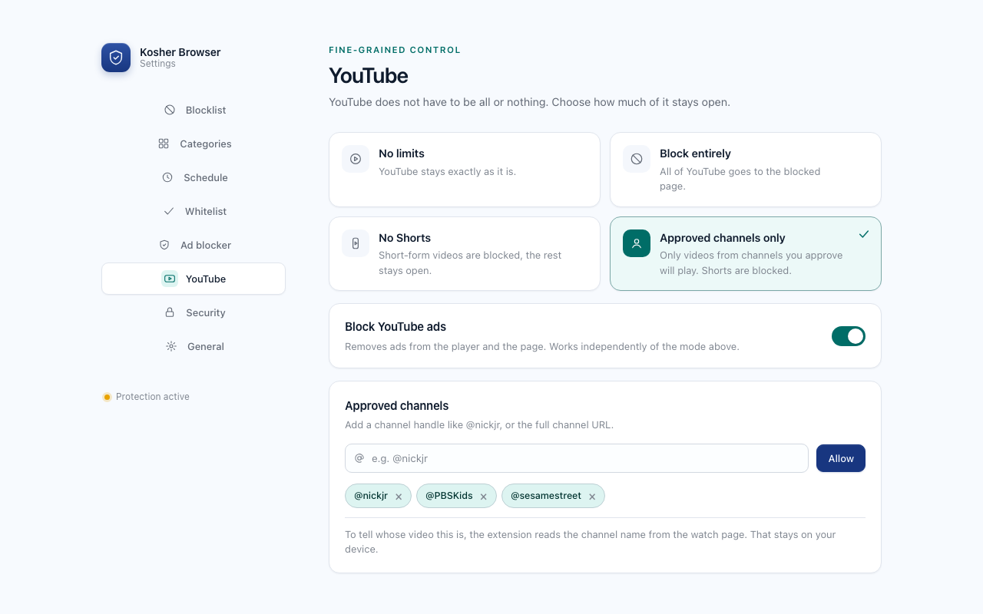983x614 pixels.
Task: Select the Block entirely mode
Action: tap(746, 170)
